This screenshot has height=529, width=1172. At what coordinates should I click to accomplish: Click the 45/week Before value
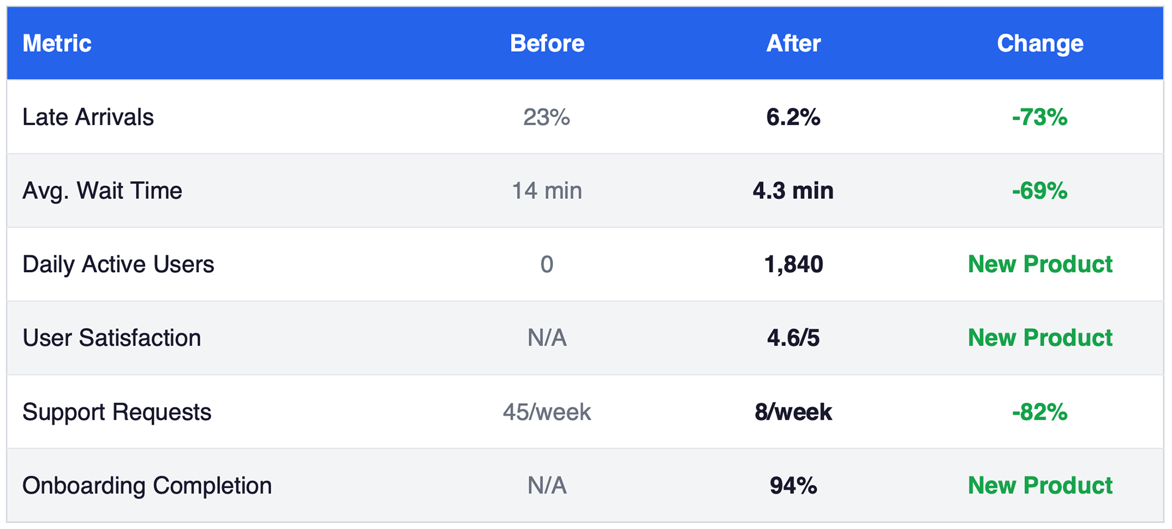click(x=546, y=412)
